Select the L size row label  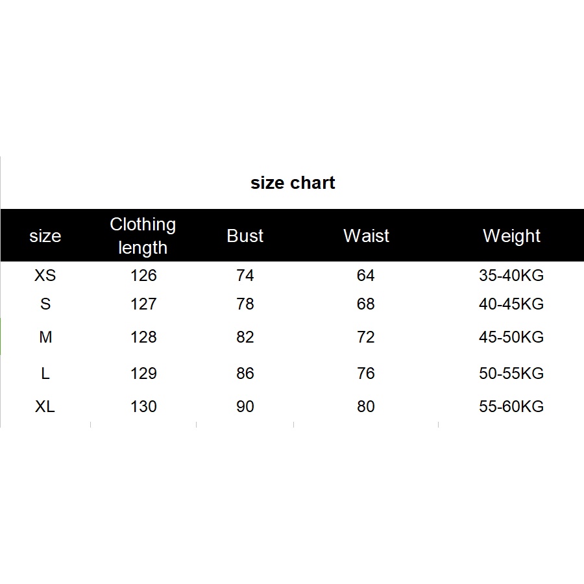[x=45, y=374]
